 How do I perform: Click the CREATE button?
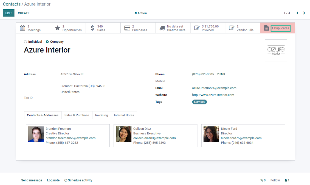coord(24,13)
